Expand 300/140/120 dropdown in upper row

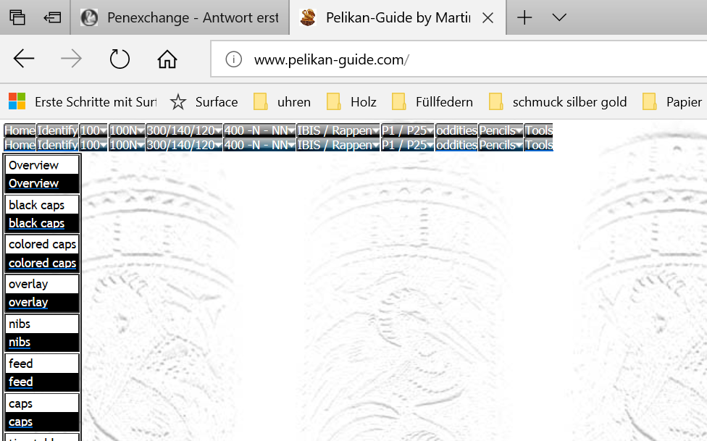tap(184, 130)
